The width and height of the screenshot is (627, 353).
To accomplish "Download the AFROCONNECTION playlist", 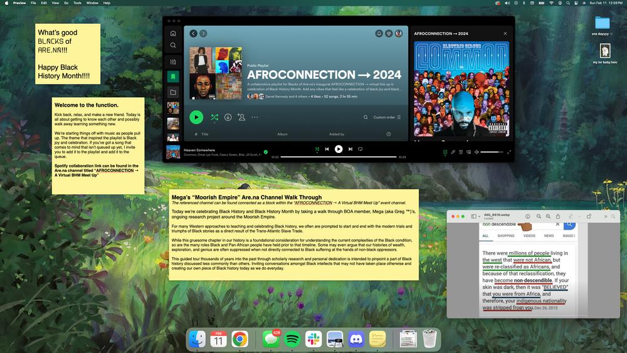I will click(228, 117).
